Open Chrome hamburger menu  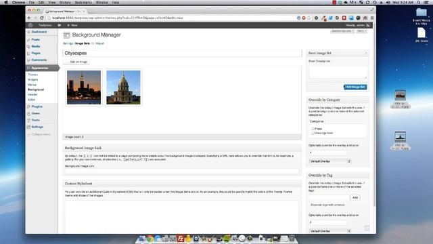[x=372, y=18]
